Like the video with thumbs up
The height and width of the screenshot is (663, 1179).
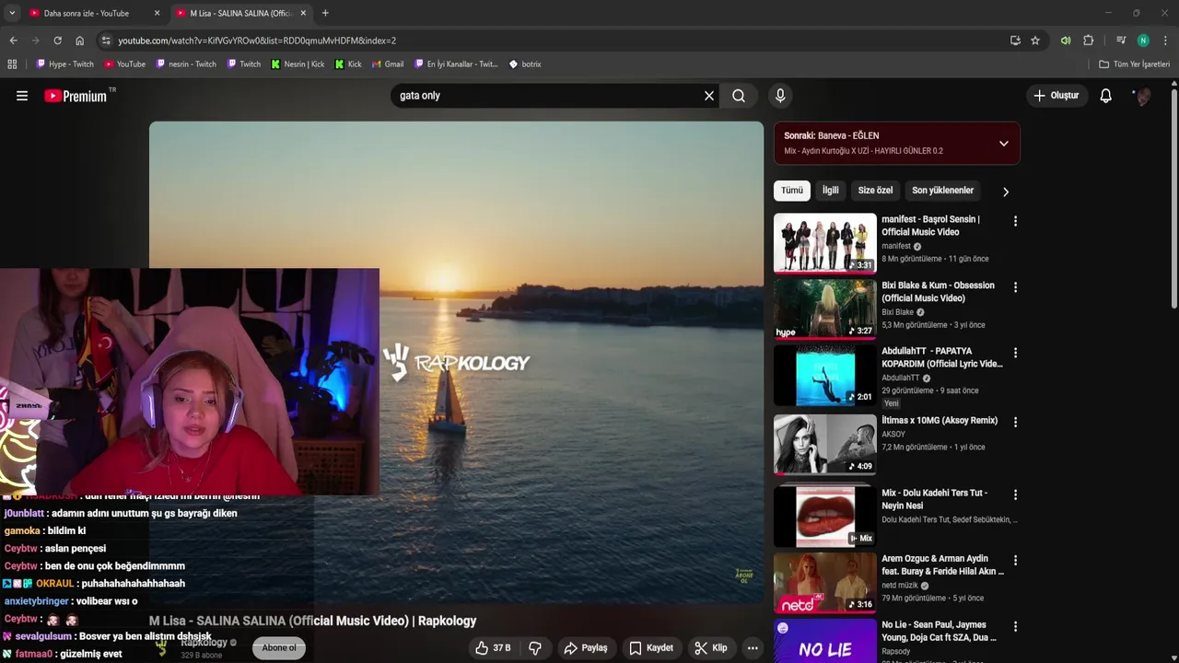click(493, 648)
